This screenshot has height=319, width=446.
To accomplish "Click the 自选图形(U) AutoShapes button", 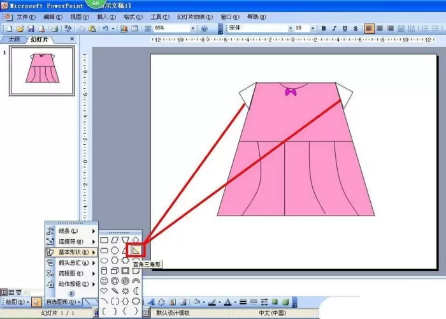I will [63, 302].
